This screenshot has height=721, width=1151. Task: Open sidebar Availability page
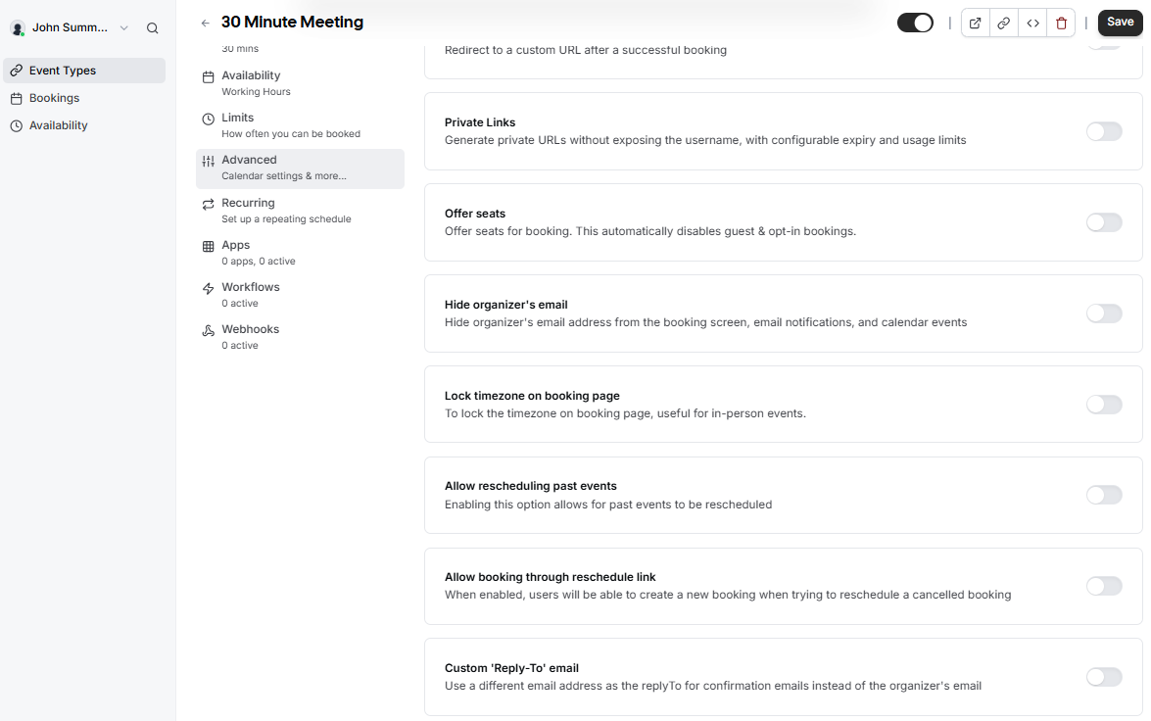point(84,125)
